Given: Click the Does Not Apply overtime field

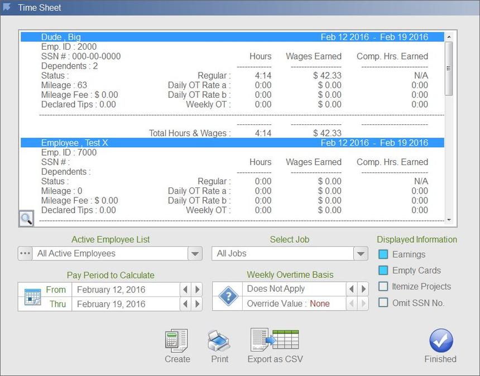Looking at the screenshot, I should tap(294, 289).
